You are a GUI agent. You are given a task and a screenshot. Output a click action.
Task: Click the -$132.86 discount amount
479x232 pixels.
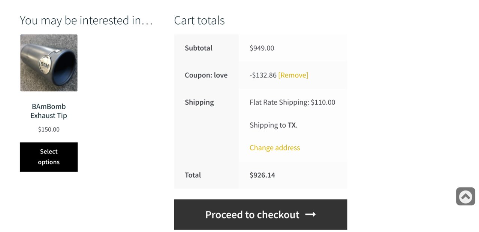click(263, 75)
